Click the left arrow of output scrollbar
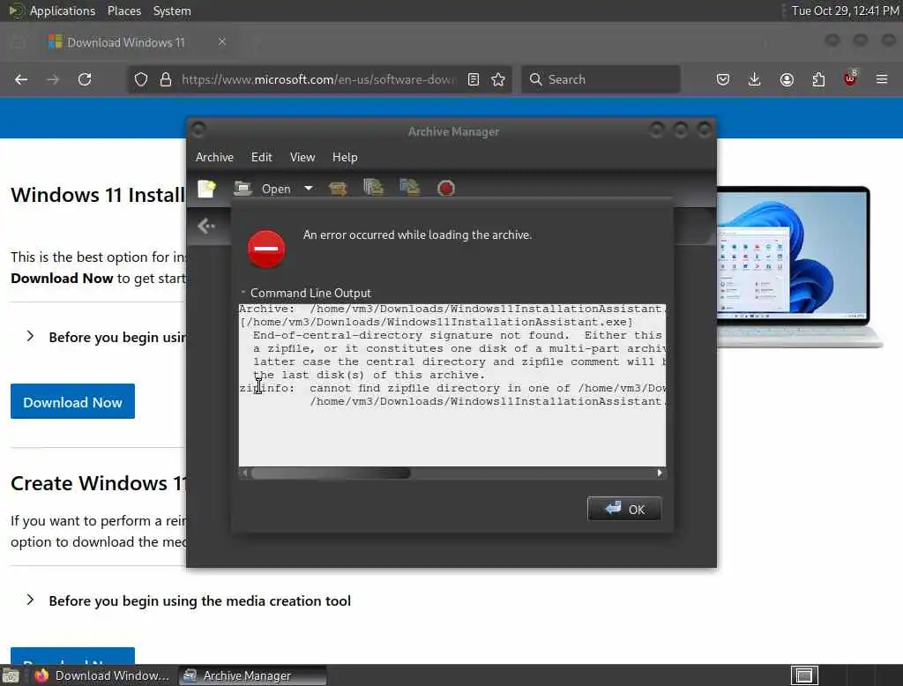This screenshot has width=903, height=686. tap(245, 473)
